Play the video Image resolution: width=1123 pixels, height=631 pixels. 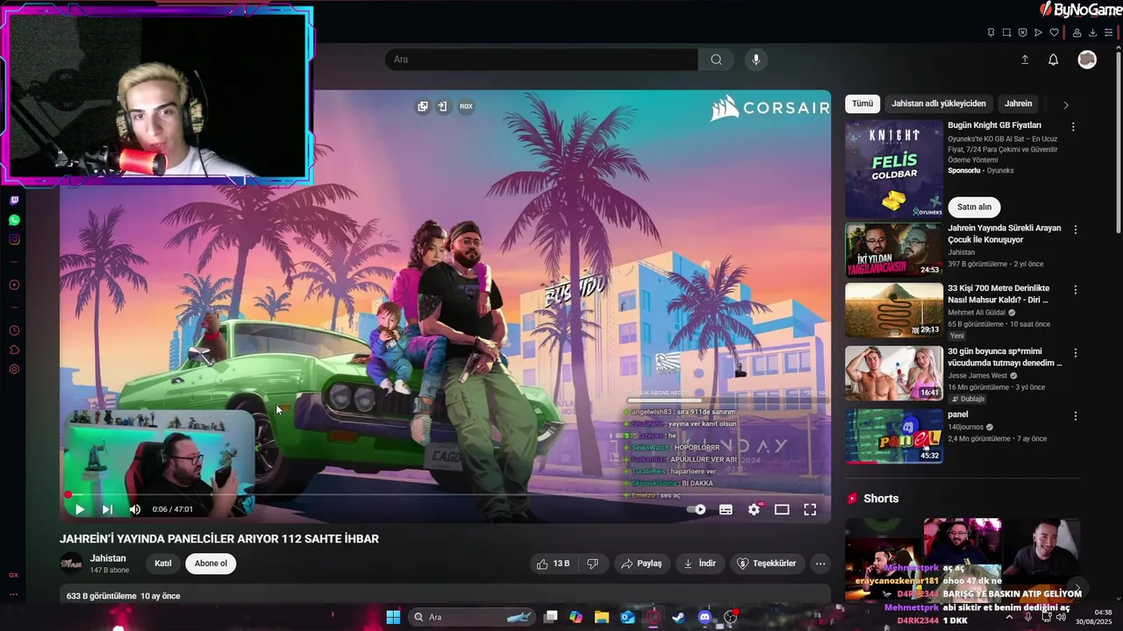point(80,509)
